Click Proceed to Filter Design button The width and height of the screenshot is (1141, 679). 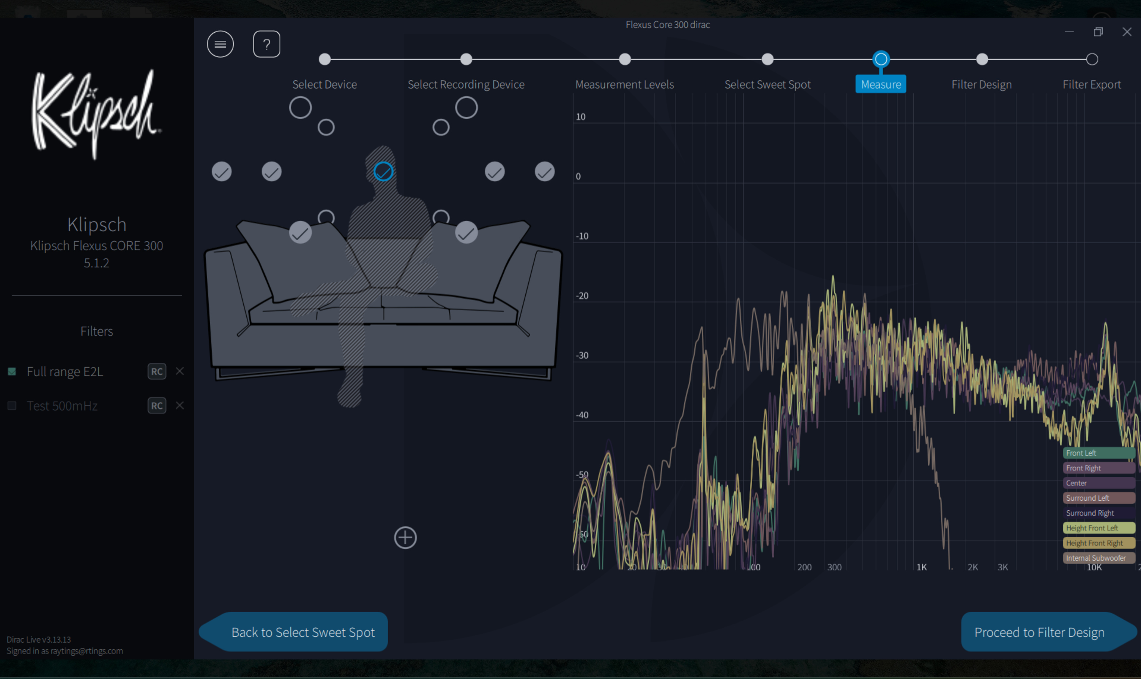coord(1039,632)
